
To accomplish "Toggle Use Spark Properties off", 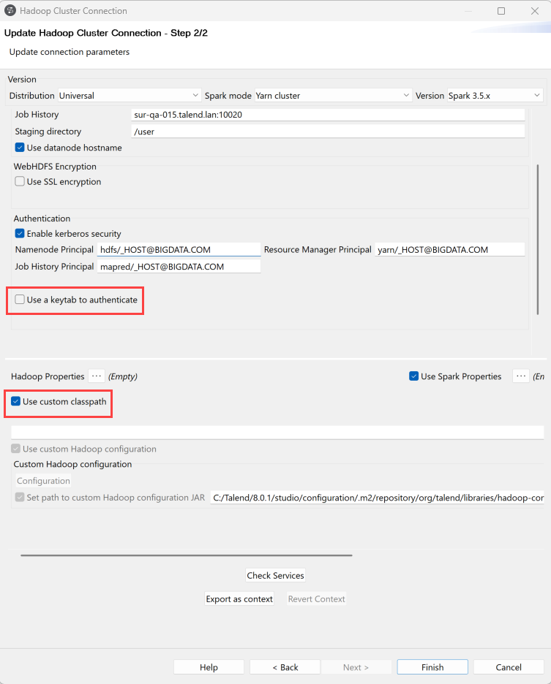I will coord(413,376).
